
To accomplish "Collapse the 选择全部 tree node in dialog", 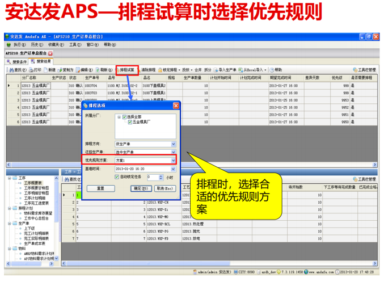I will [x=119, y=117].
